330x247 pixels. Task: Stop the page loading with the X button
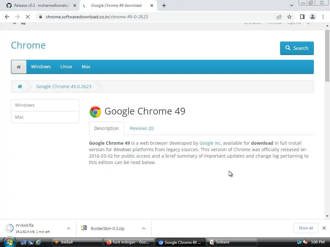click(x=28, y=17)
